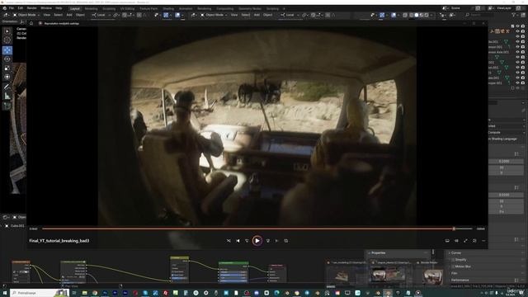Open the ViewLayer selector dropdown

(x=504, y=8)
